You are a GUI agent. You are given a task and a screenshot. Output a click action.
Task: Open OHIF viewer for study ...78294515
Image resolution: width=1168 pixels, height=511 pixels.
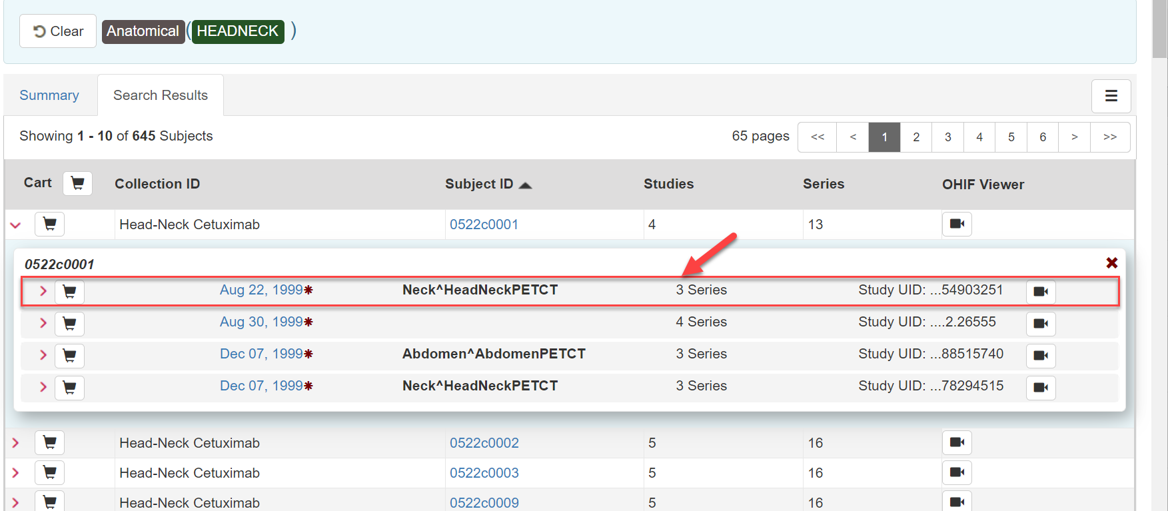click(x=1041, y=387)
